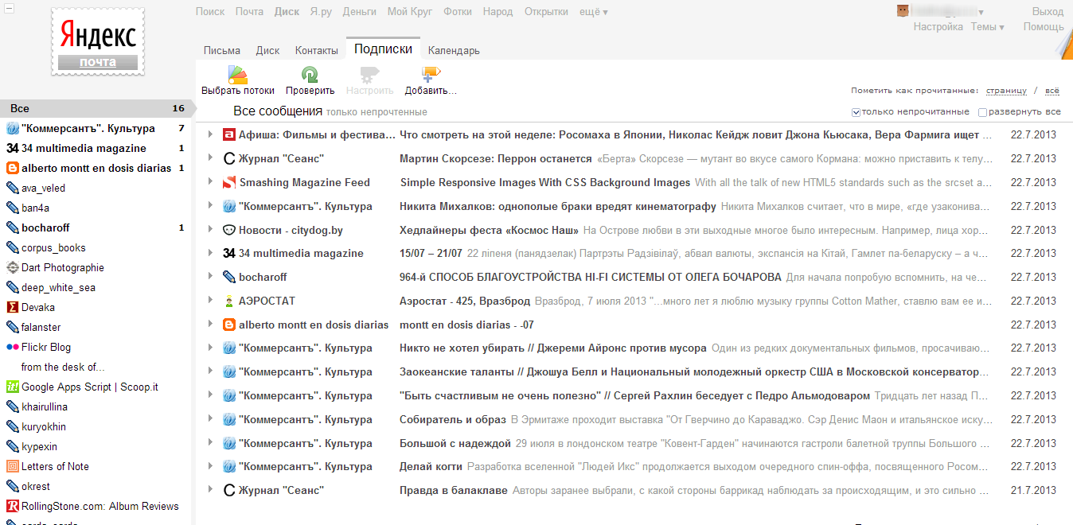Click the Devaka sigma icon in sidebar
Viewport: 1073px width, 525px height.
(13, 307)
